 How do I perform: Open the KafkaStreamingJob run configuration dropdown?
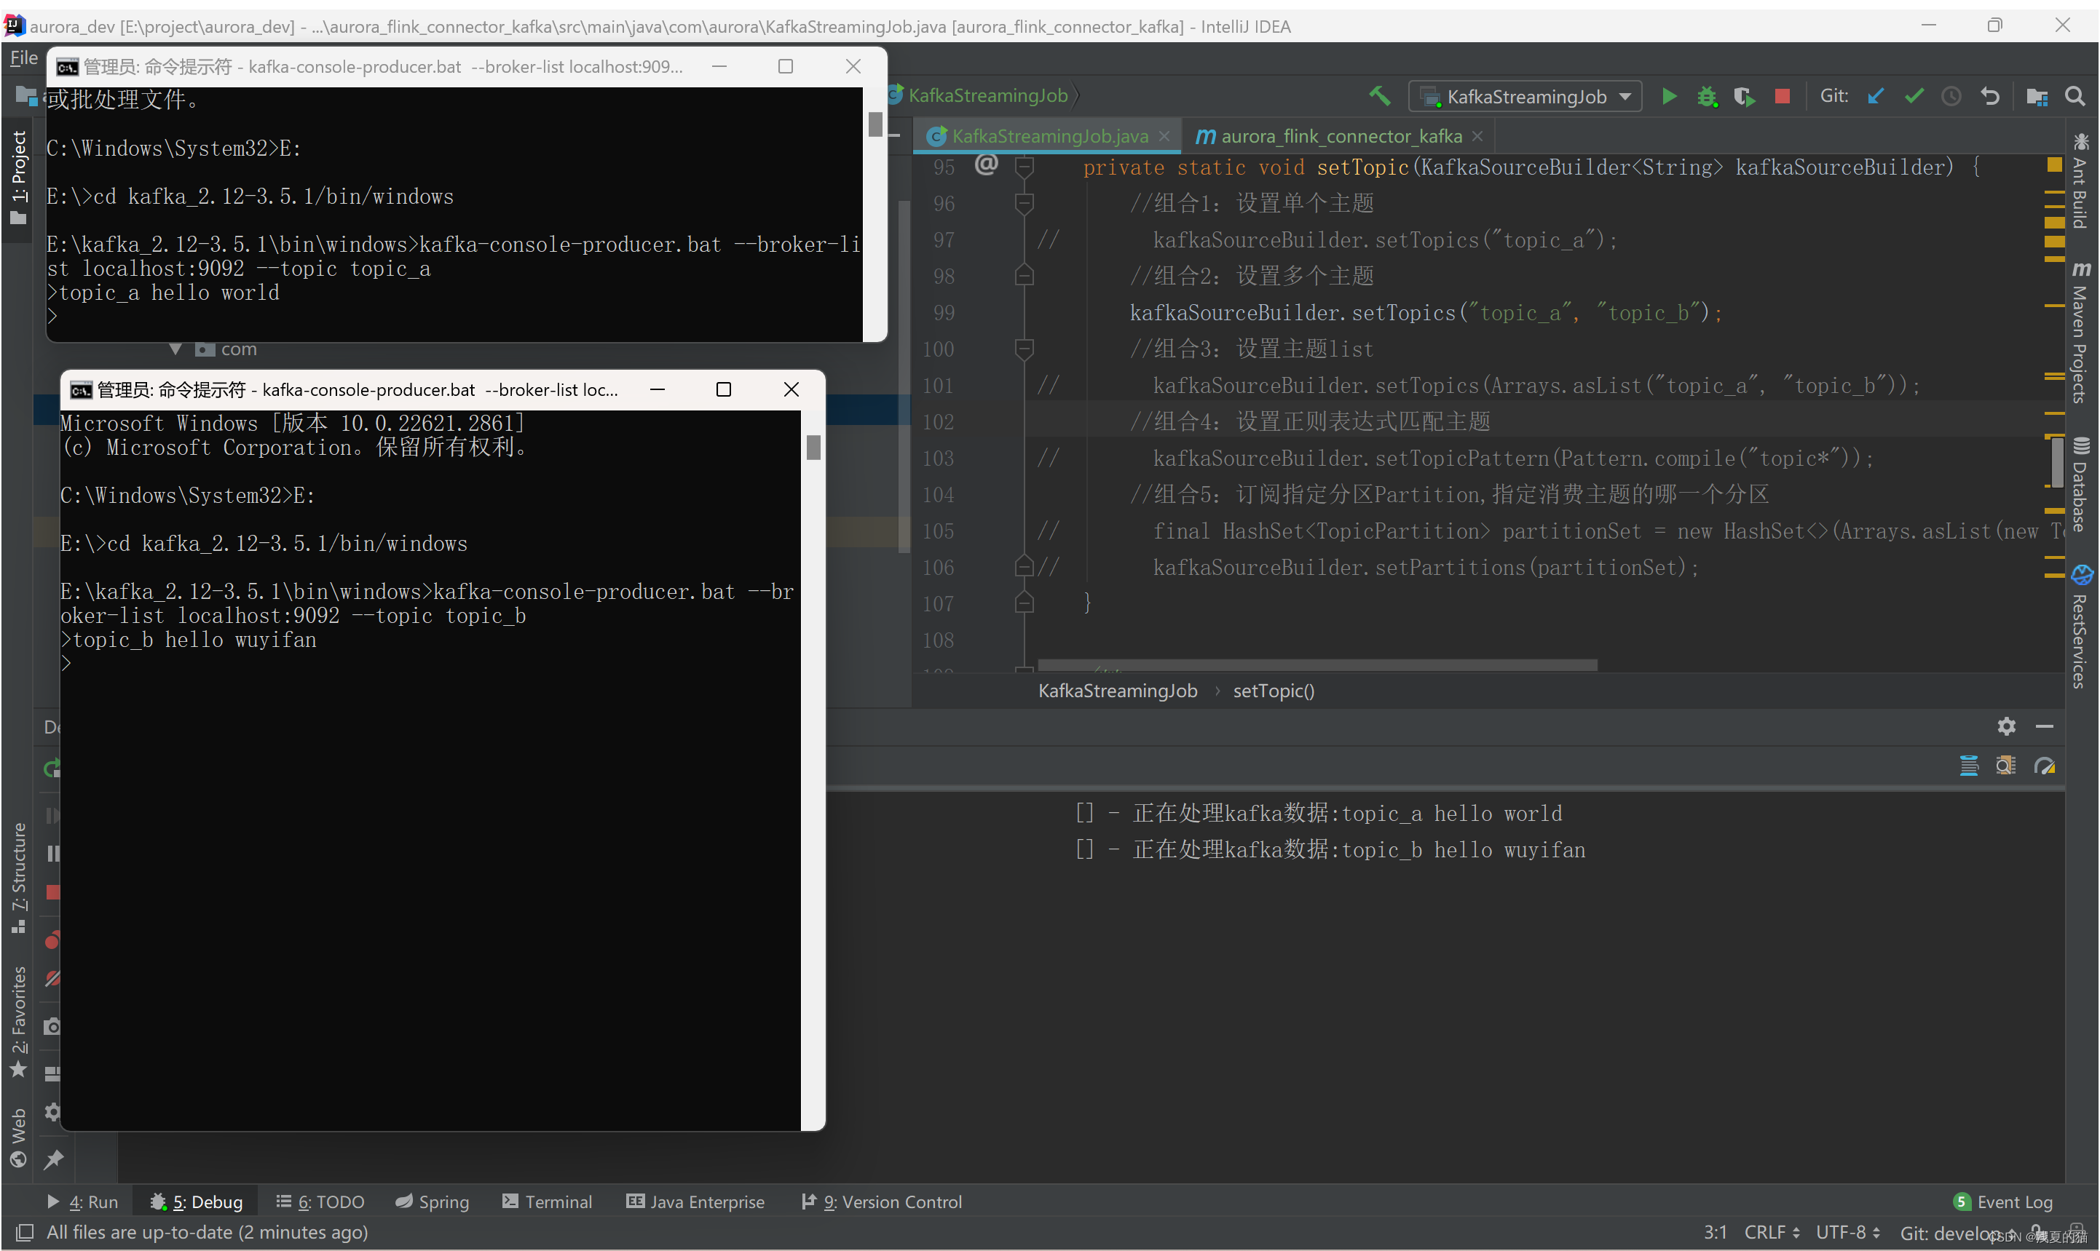pos(1525,96)
